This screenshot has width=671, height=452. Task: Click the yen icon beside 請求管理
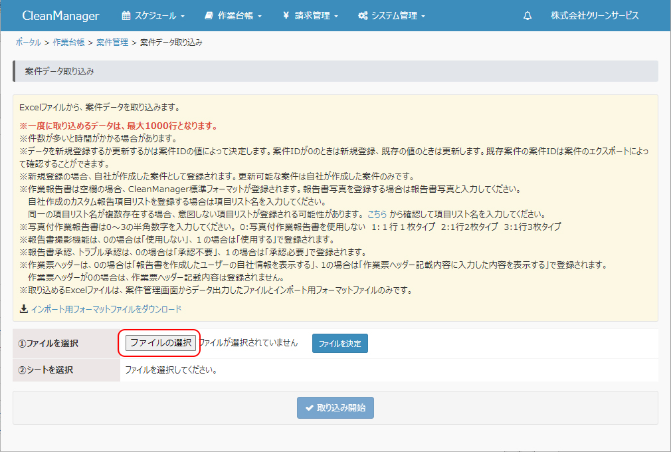286,15
